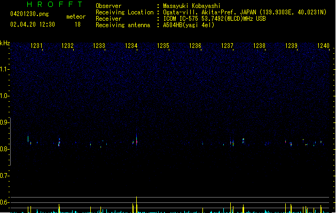
Task: Click the 0.9 kHz axis label
Action: pyautogui.click(x=4, y=122)
